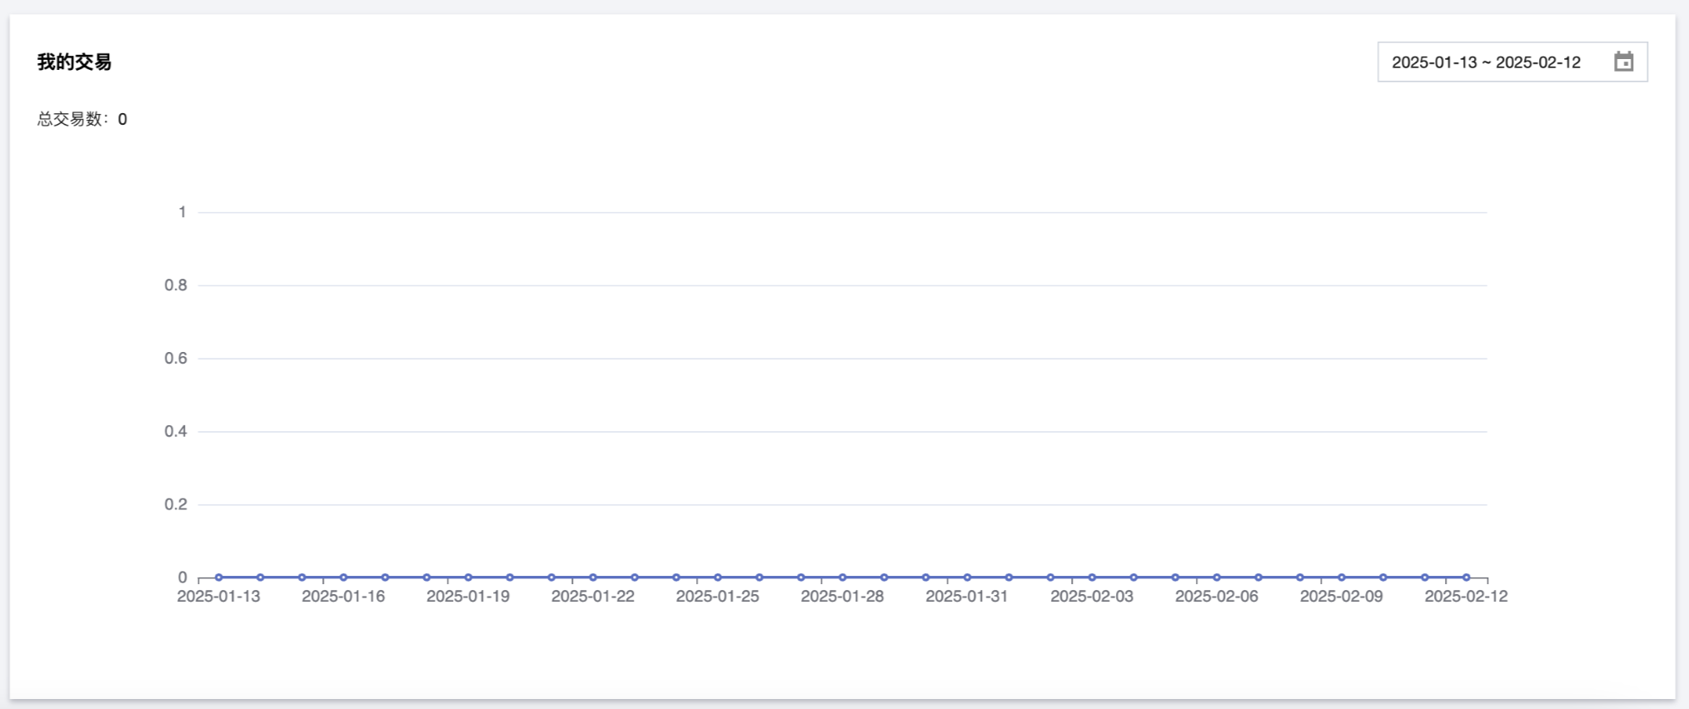Image resolution: width=1689 pixels, height=709 pixels.
Task: Click the y-axis label 1
Action: [182, 212]
